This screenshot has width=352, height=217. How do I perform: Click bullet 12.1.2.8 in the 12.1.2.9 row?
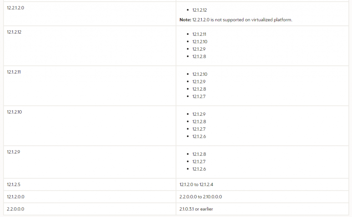199,154
